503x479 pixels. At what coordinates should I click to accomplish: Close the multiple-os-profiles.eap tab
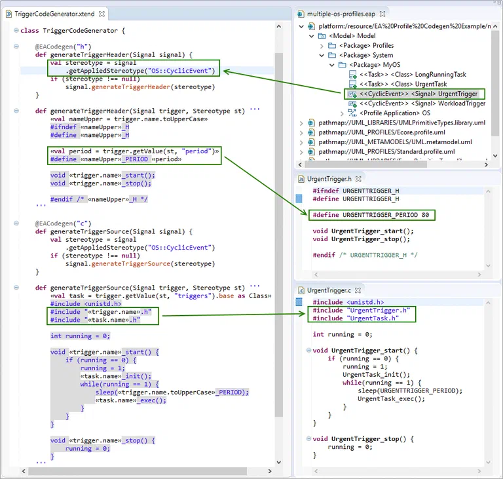tap(382, 14)
